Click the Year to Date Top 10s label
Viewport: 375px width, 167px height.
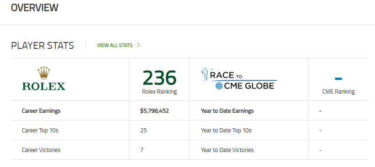click(x=226, y=130)
